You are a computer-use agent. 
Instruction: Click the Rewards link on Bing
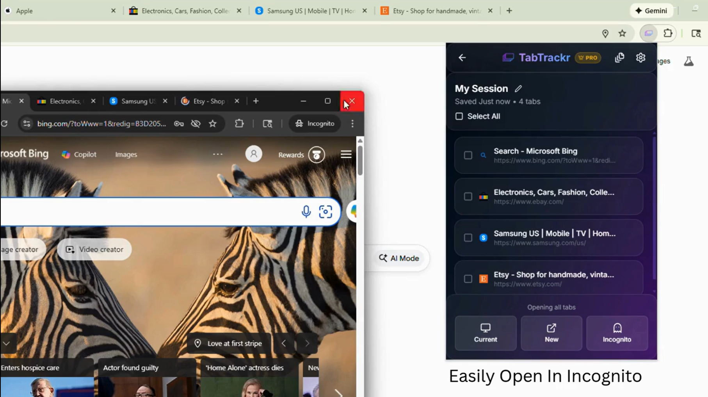click(x=291, y=155)
